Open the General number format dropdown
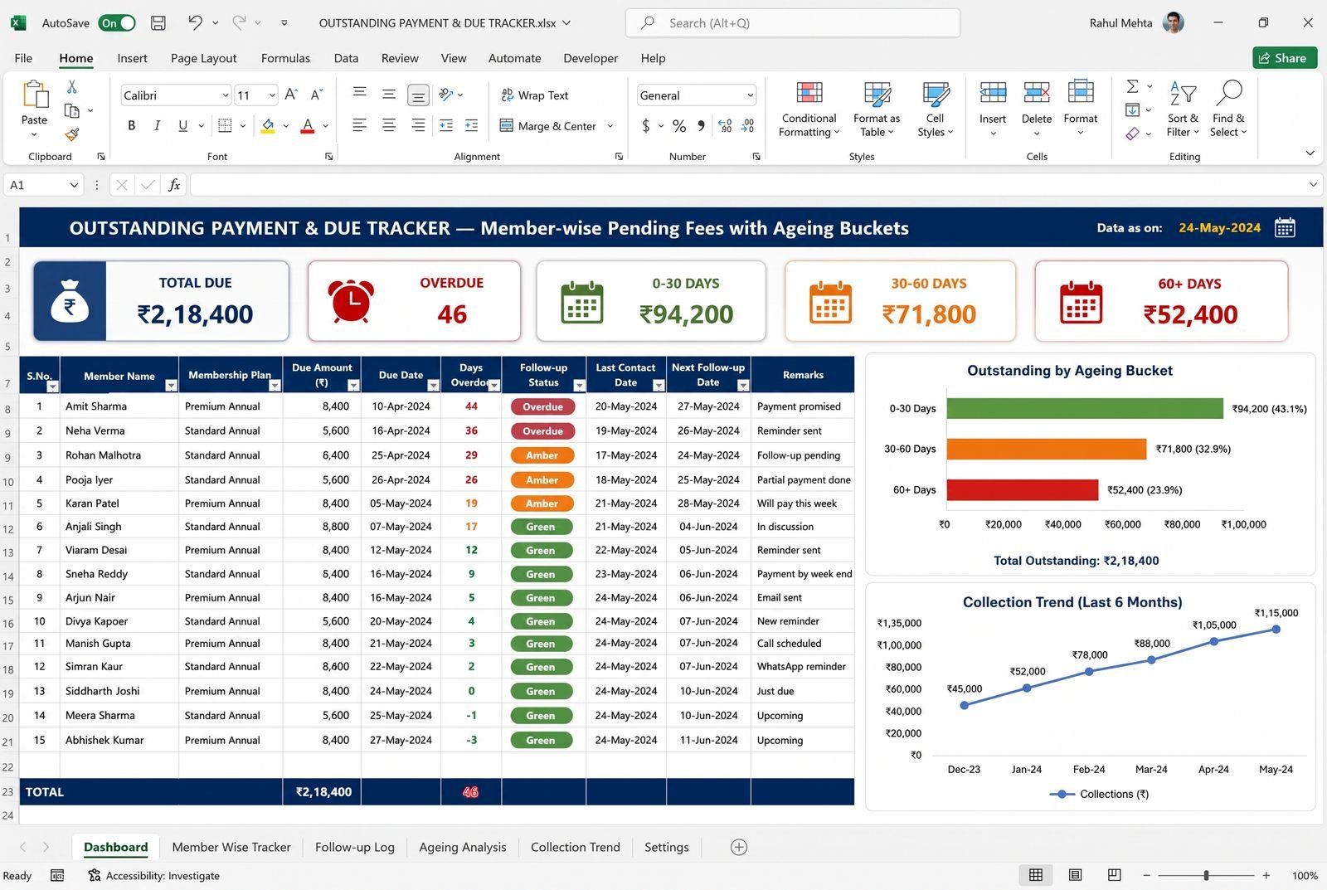1327x890 pixels. [x=750, y=95]
